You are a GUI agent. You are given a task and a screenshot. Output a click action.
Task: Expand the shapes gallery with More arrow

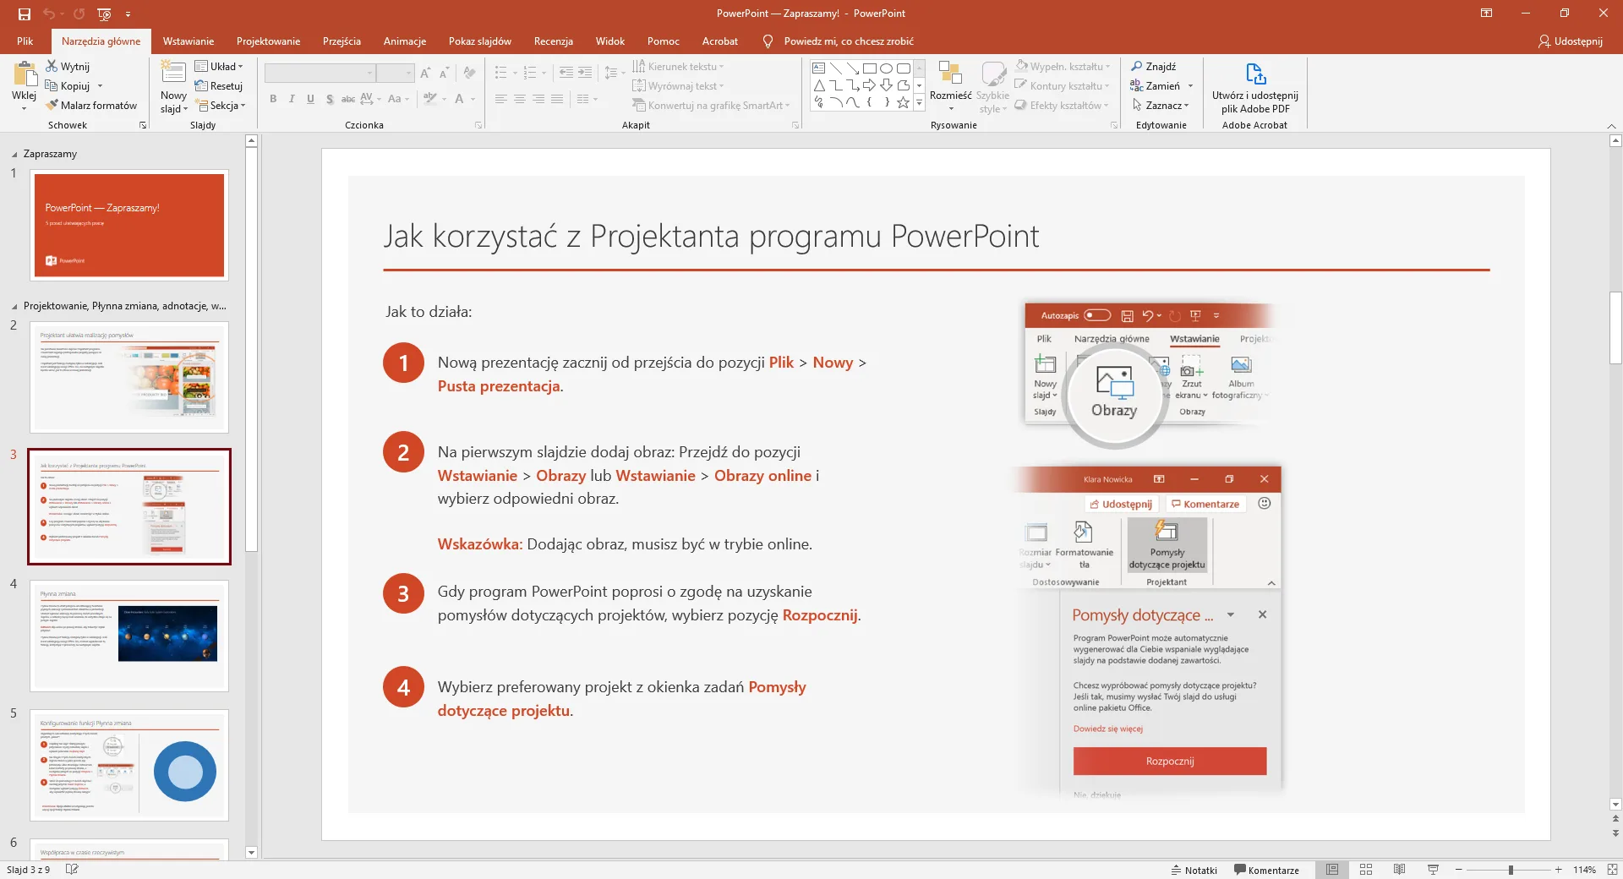(x=919, y=103)
